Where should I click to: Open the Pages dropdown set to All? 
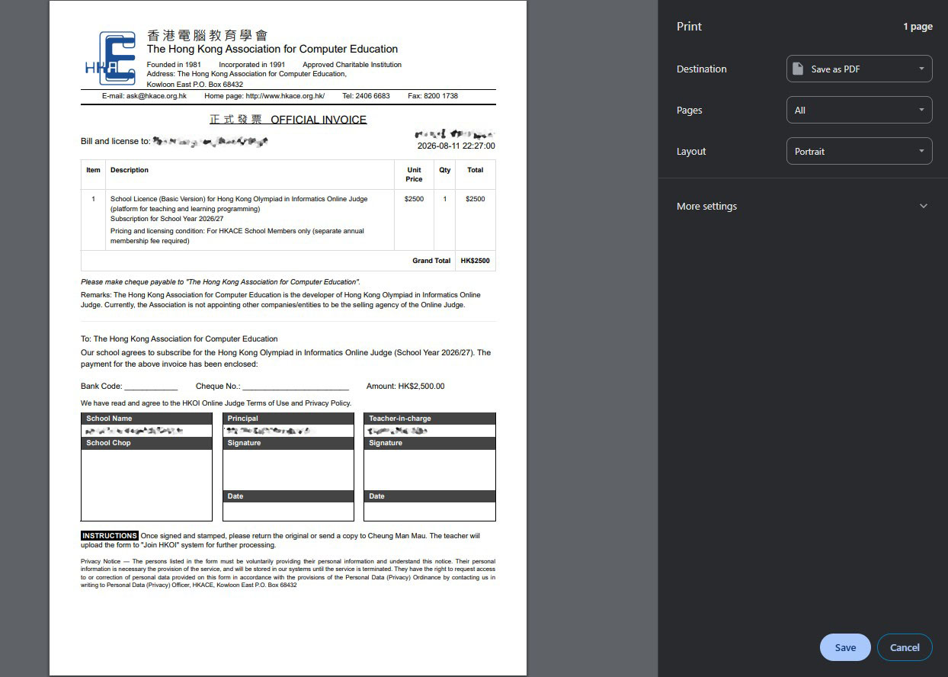point(859,110)
